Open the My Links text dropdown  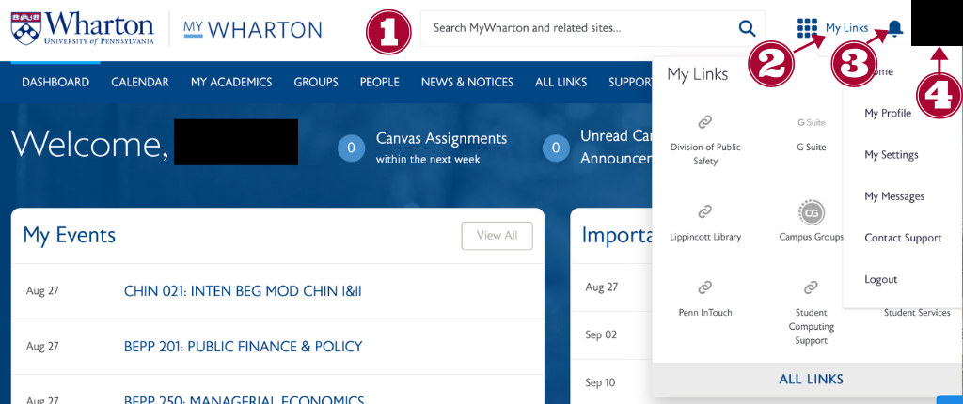click(847, 27)
